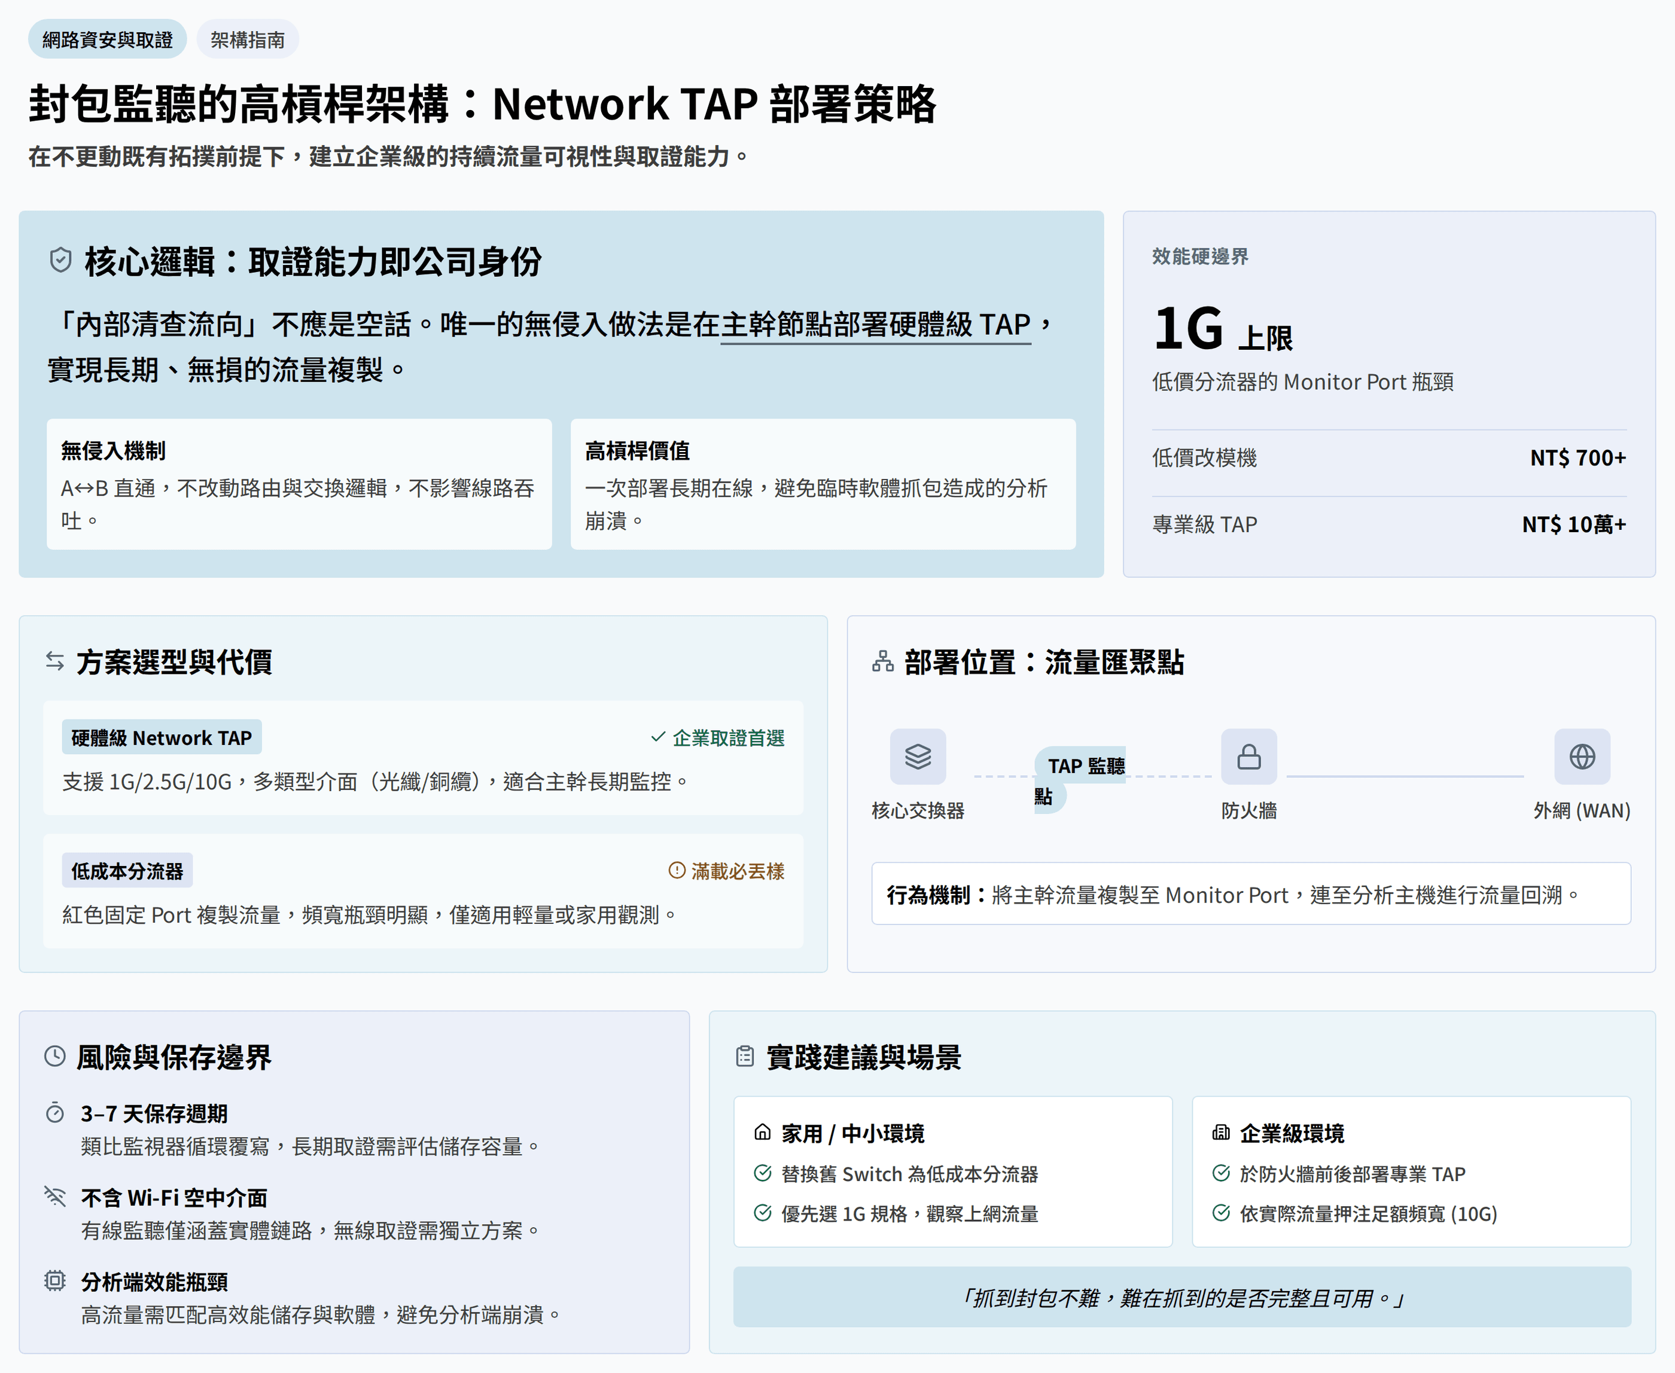Click the swap arrows icon beside 方案選型與代價
Image resolution: width=1675 pixels, height=1373 pixels.
[x=54, y=661]
